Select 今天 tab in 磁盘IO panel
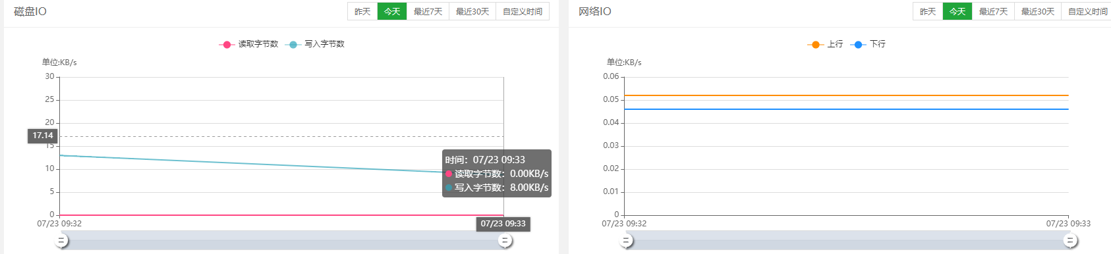 click(x=392, y=12)
